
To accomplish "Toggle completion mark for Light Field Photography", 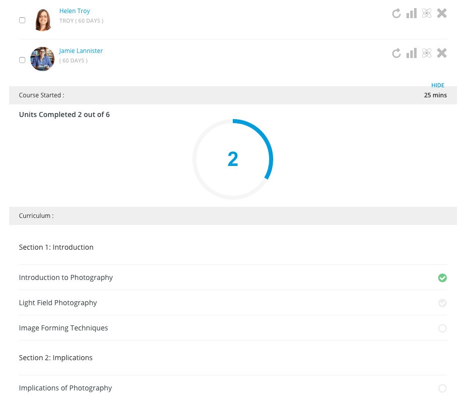I will (x=442, y=303).
